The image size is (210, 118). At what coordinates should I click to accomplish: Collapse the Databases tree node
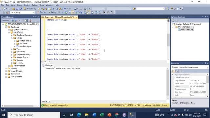coord(6,27)
